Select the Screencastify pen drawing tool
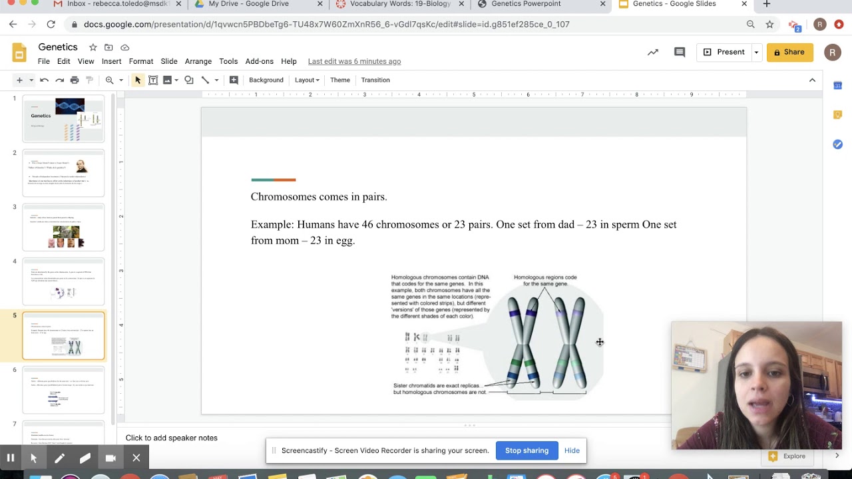The width and height of the screenshot is (852, 479). (59, 458)
